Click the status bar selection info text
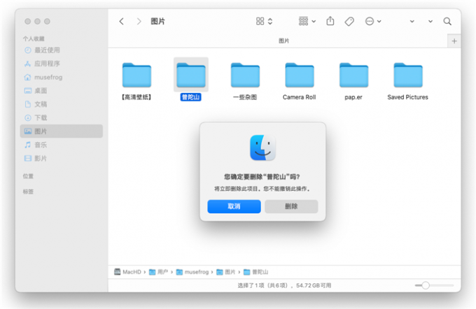The height and width of the screenshot is (309, 476). 284,285
